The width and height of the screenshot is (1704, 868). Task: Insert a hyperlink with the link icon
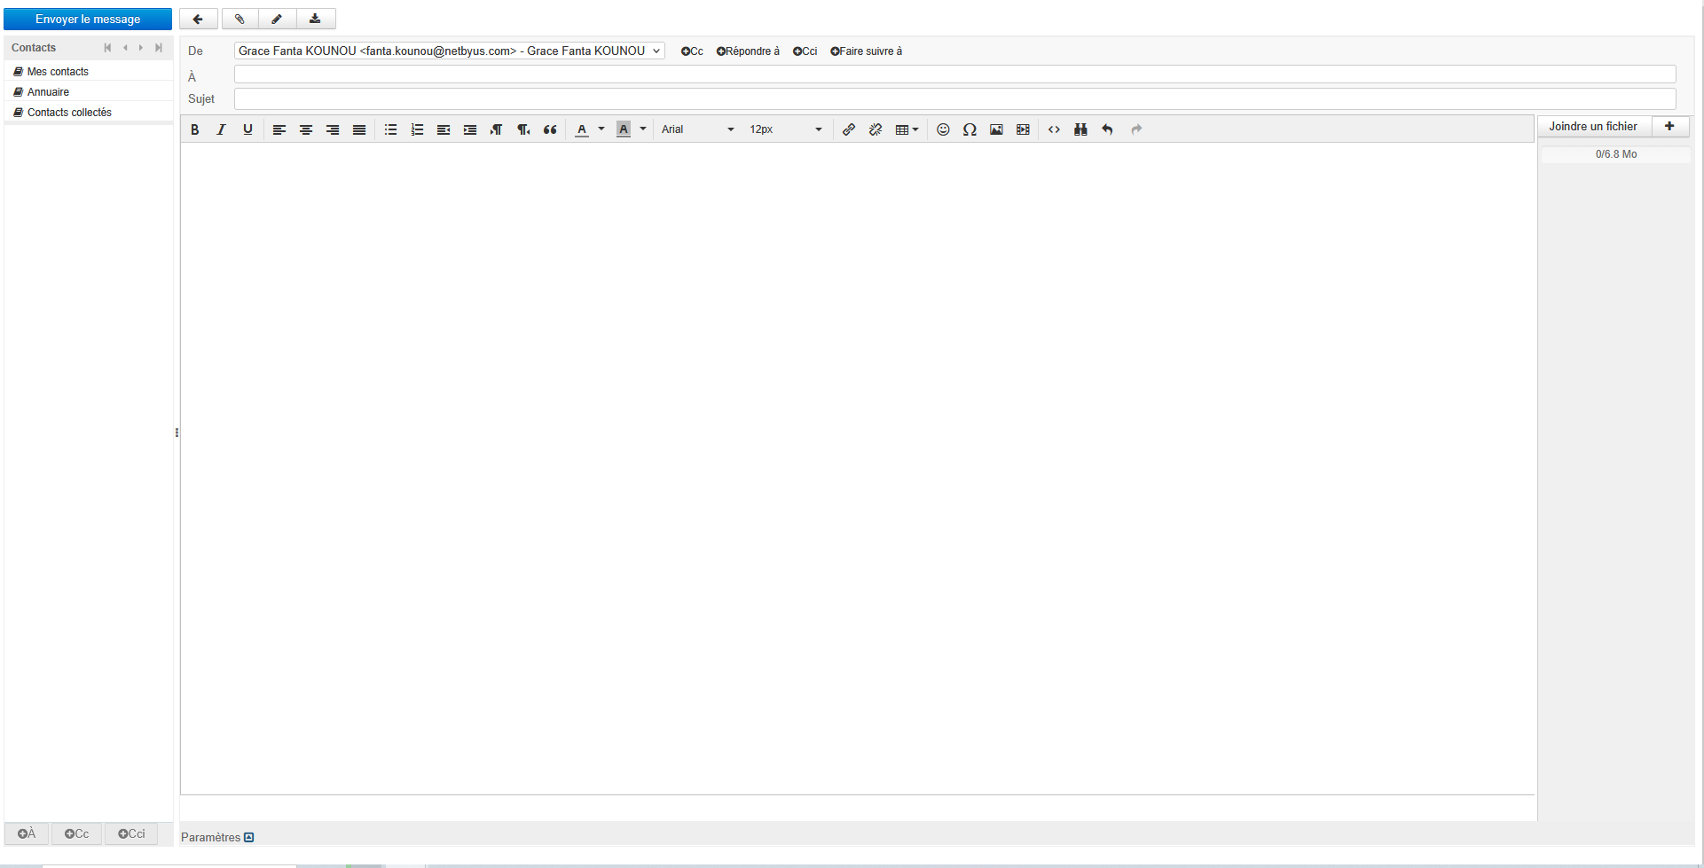point(849,129)
